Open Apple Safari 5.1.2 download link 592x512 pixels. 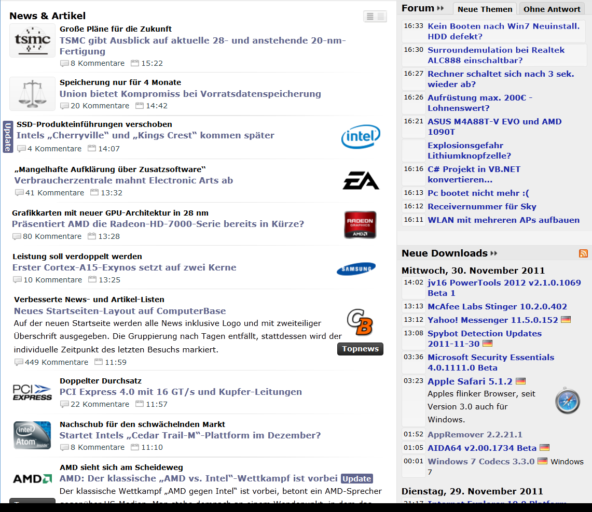pos(470,381)
